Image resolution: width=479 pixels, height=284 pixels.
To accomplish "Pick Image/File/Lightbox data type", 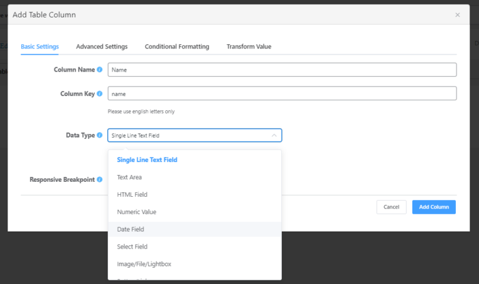I will point(144,264).
